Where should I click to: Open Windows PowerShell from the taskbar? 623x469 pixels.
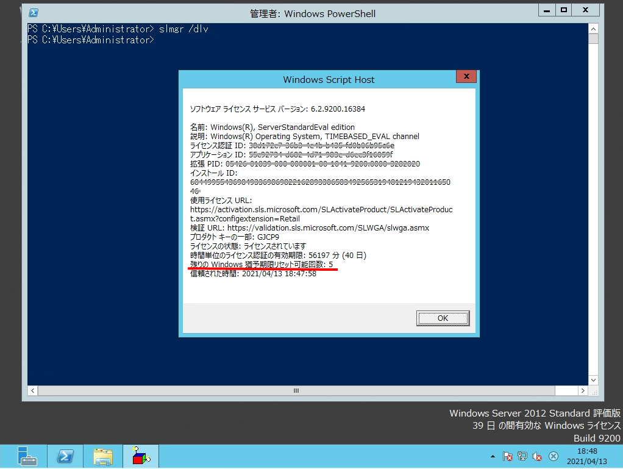tap(65, 456)
